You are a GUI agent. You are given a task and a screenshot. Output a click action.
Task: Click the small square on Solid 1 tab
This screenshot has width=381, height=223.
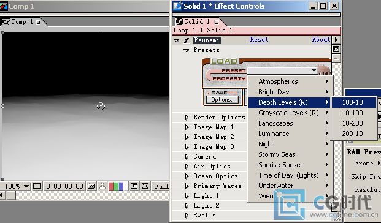pyautogui.click(x=216, y=22)
